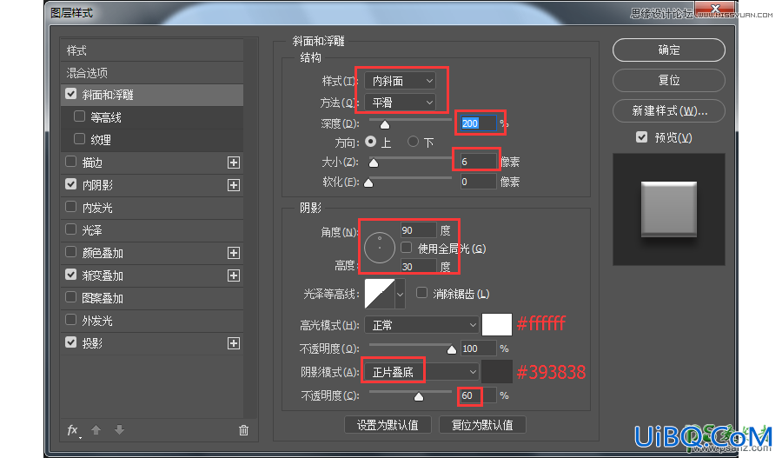The width and height of the screenshot is (782, 458).
Task: Uncheck the 投影 checkbox
Action: point(71,342)
